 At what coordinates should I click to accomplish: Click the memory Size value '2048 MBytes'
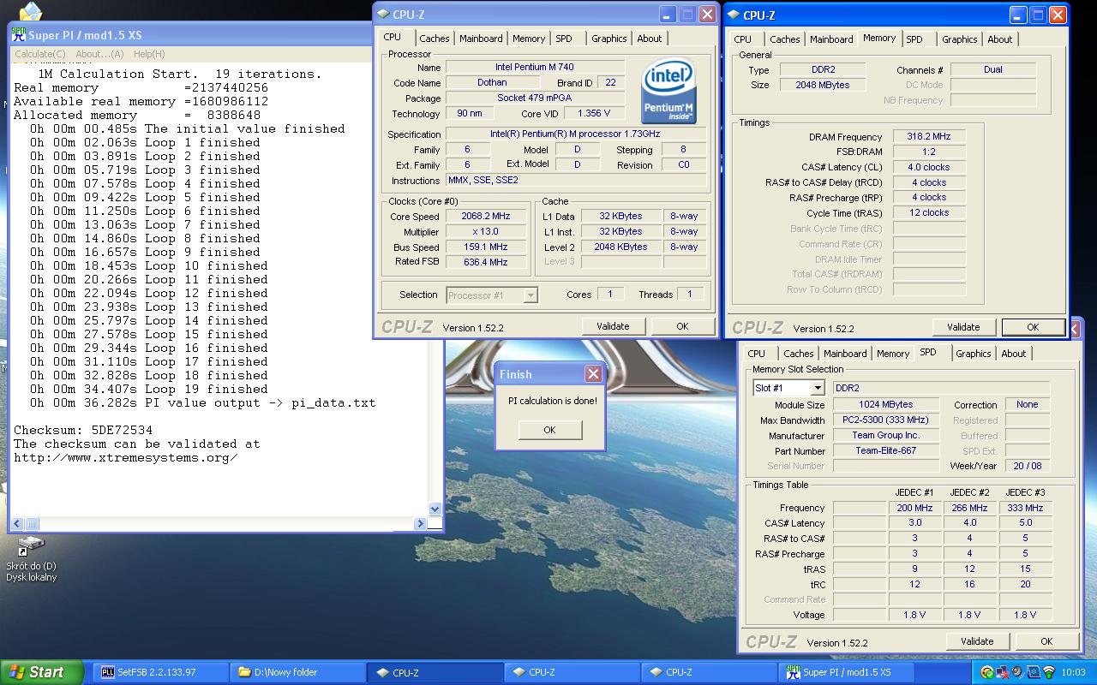pyautogui.click(x=823, y=85)
